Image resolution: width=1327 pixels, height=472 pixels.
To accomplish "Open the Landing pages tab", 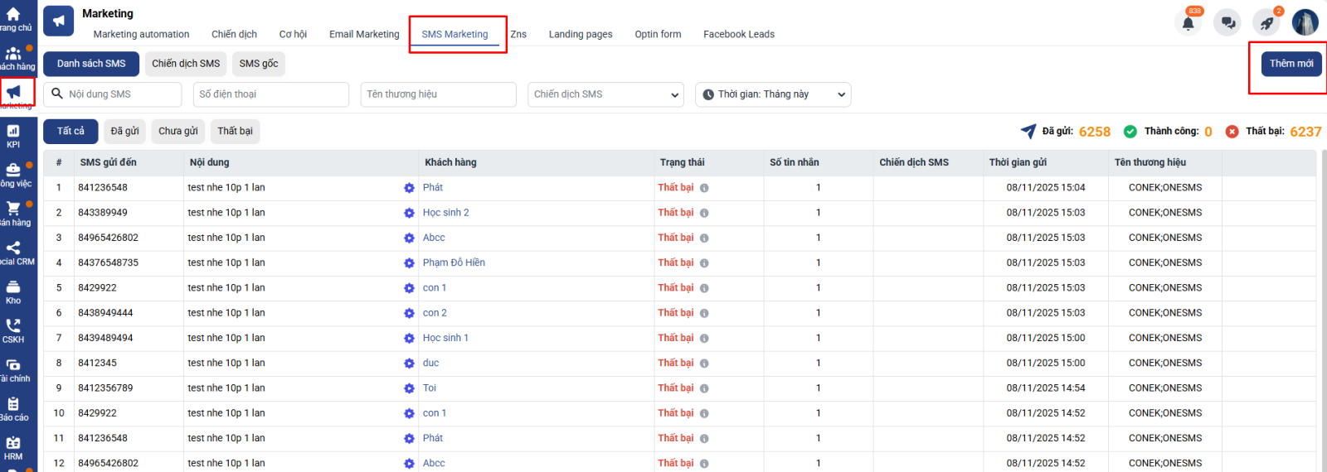I will coord(580,34).
